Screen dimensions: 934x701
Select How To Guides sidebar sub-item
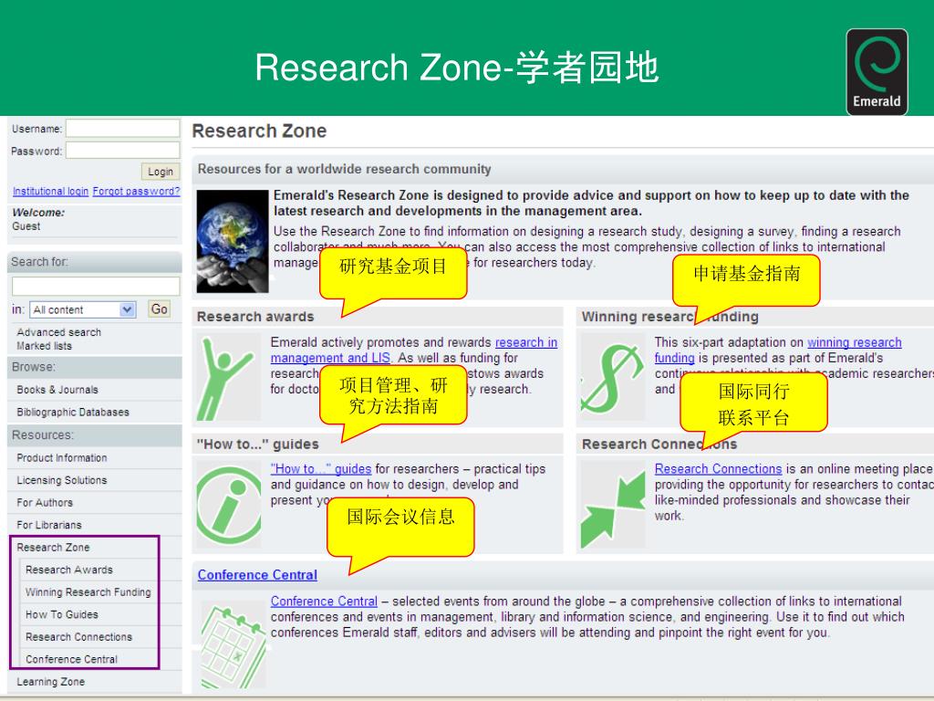[62, 614]
